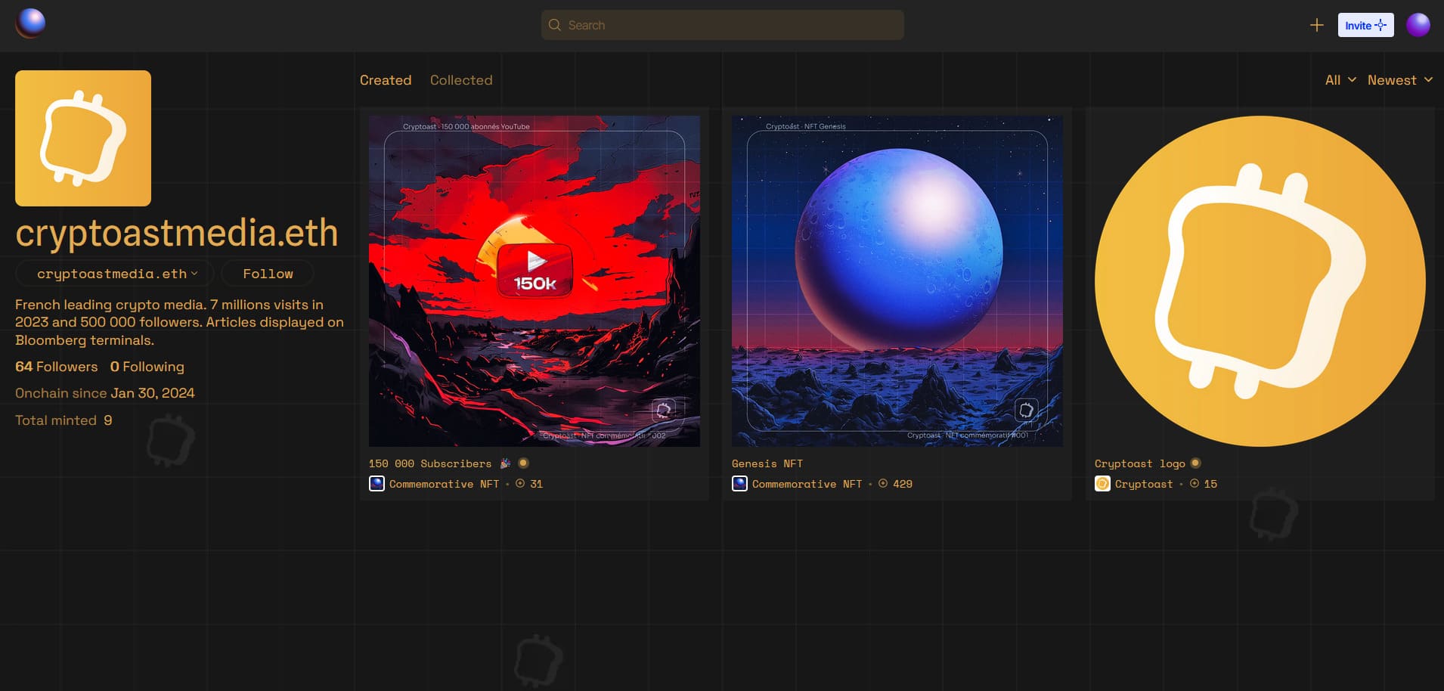Click the search magnifier icon
The height and width of the screenshot is (691, 1444).
pos(554,24)
